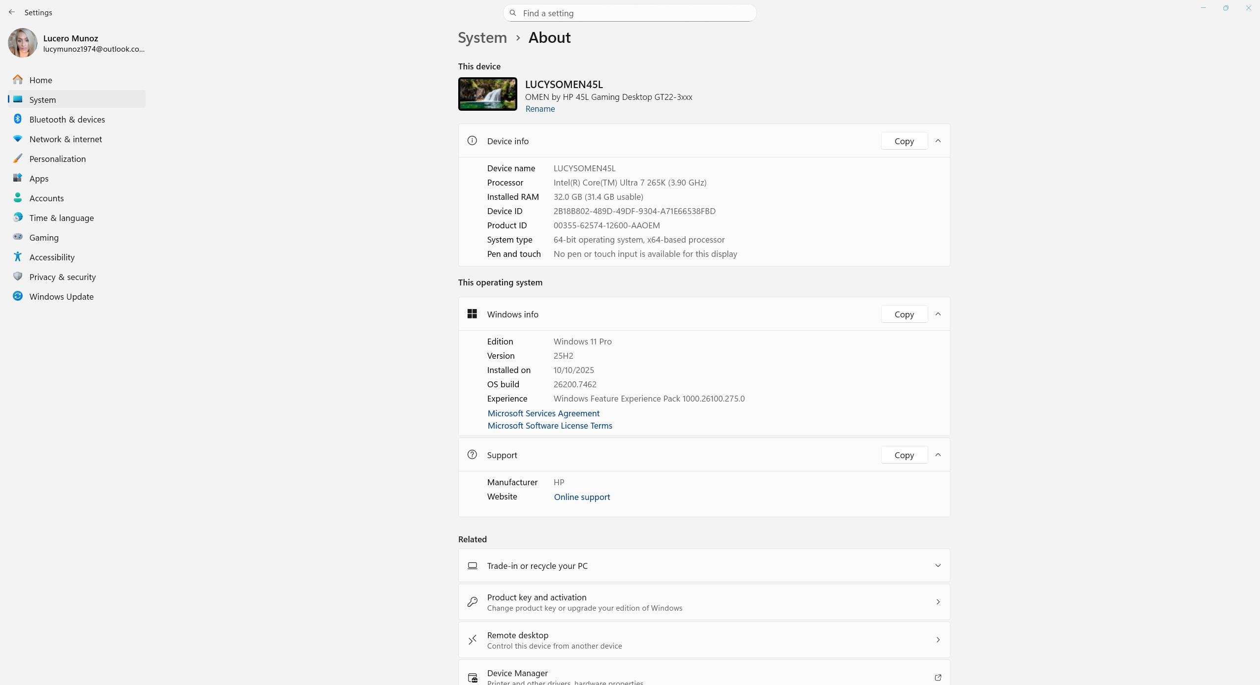The height and width of the screenshot is (685, 1260).
Task: Open Device Manager external link icon
Action: pos(938,678)
